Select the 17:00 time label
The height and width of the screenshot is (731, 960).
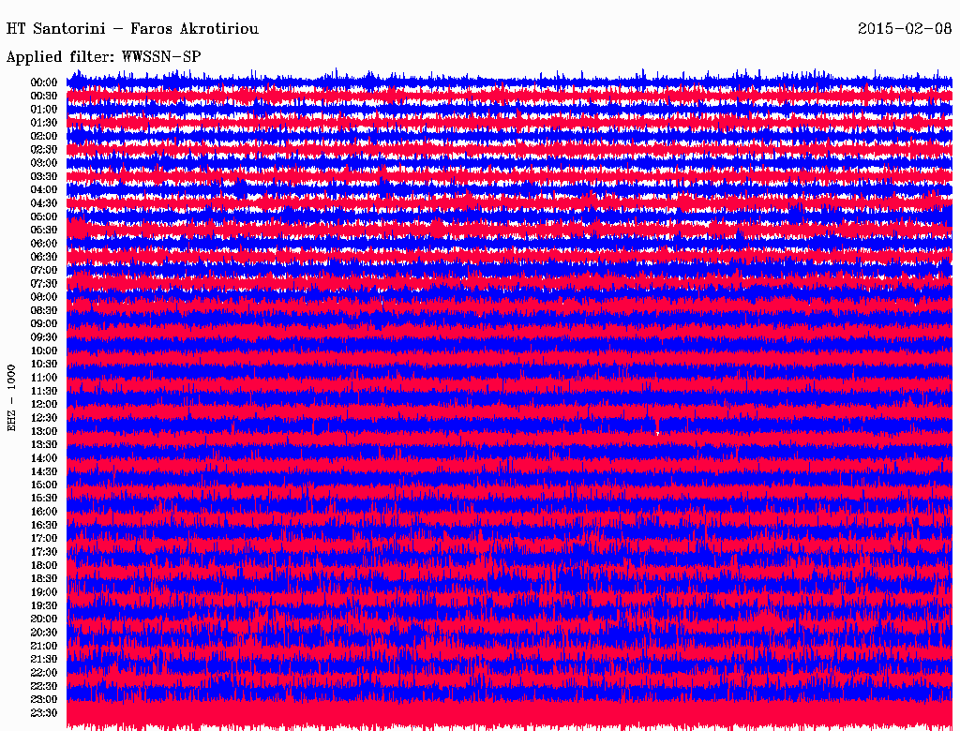(x=44, y=539)
